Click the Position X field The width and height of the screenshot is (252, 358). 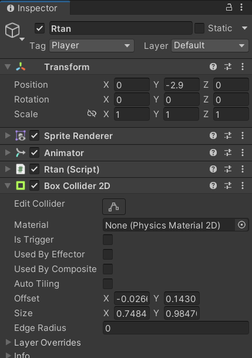coord(132,85)
